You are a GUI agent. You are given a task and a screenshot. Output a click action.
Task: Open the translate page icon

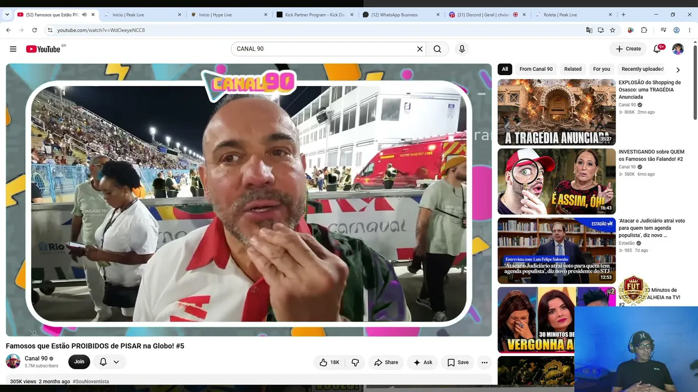pos(589,30)
